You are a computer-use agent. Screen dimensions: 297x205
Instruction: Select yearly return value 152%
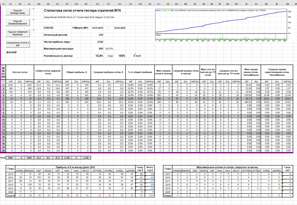(x=122, y=56)
